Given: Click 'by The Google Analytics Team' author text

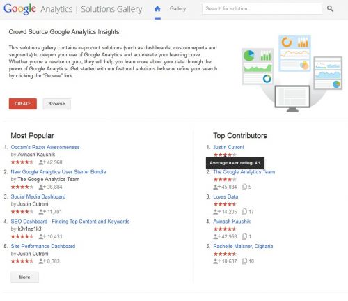Looking at the screenshot, I should point(45,179).
